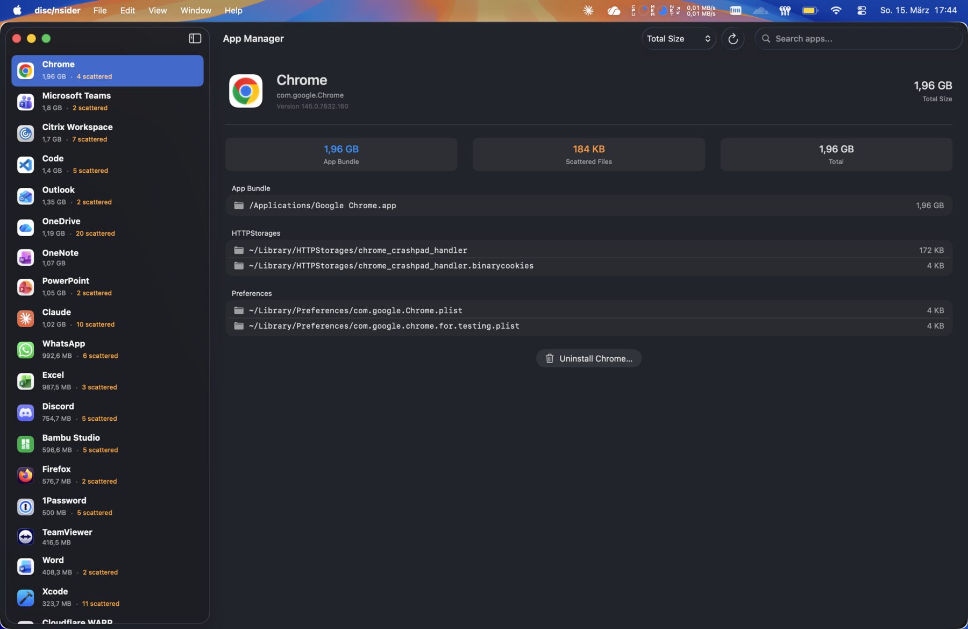Screen dimensions: 968x629
Task: Open the Window menu
Action: coord(196,10)
